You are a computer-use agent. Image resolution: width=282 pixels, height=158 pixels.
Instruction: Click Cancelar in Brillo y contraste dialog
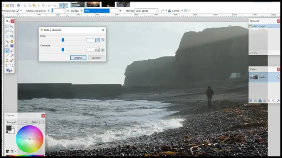[96, 58]
